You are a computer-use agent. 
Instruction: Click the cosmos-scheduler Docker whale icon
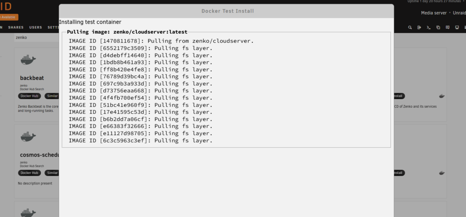coord(28,137)
